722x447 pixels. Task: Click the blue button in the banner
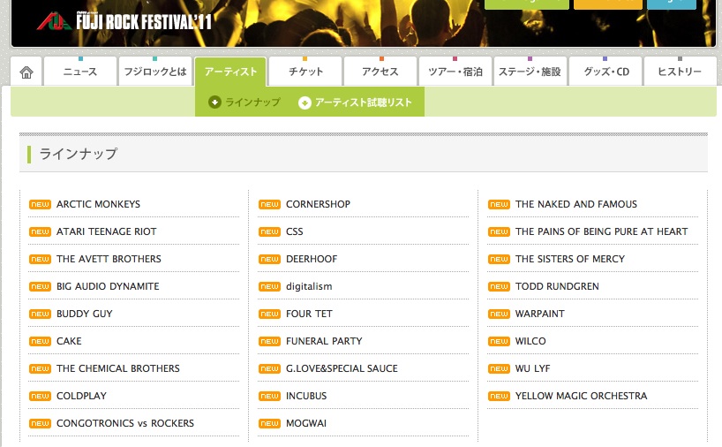pos(672,4)
